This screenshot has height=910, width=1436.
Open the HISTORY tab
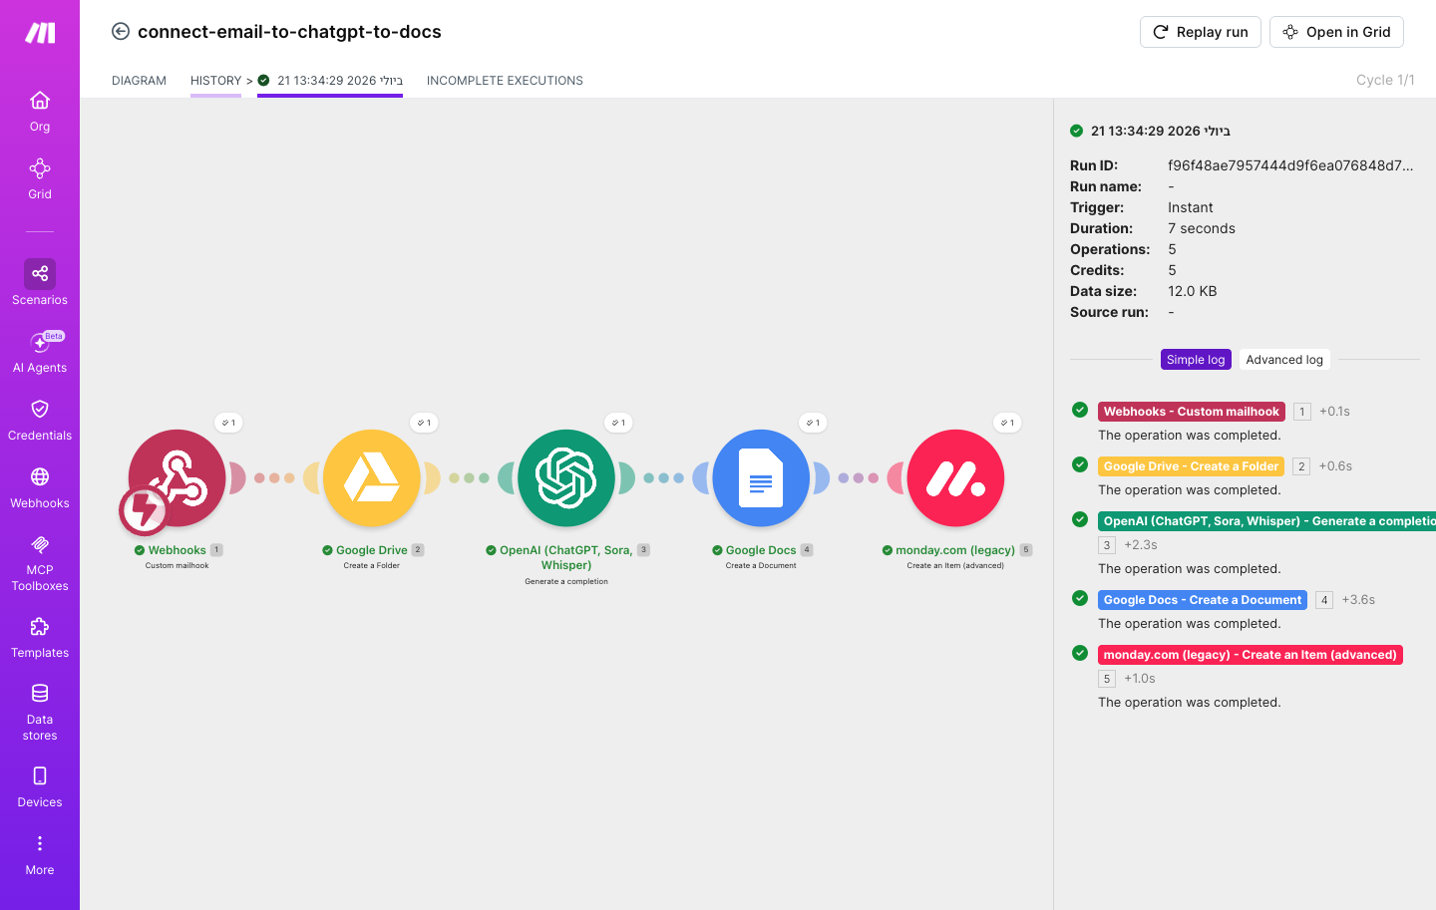pyautogui.click(x=215, y=81)
